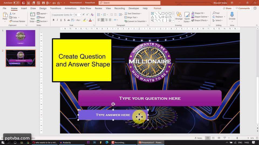Screen dimensions: 259x145
Task: Toggle AutoSave switch
Action: click(16, 3)
